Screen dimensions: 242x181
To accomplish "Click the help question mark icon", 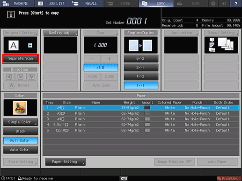I will (x=236, y=3).
